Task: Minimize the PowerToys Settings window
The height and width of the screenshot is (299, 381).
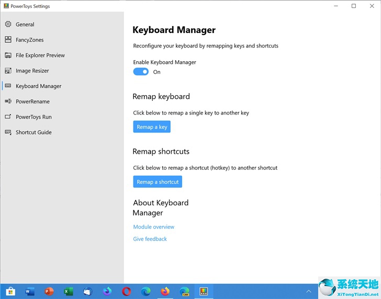Action: [x=336, y=6]
